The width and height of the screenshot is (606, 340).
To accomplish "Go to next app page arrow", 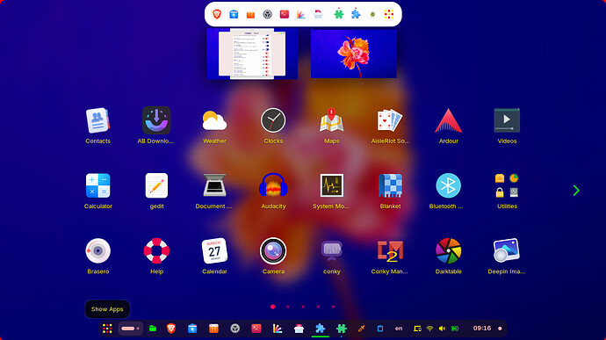I will pos(576,191).
